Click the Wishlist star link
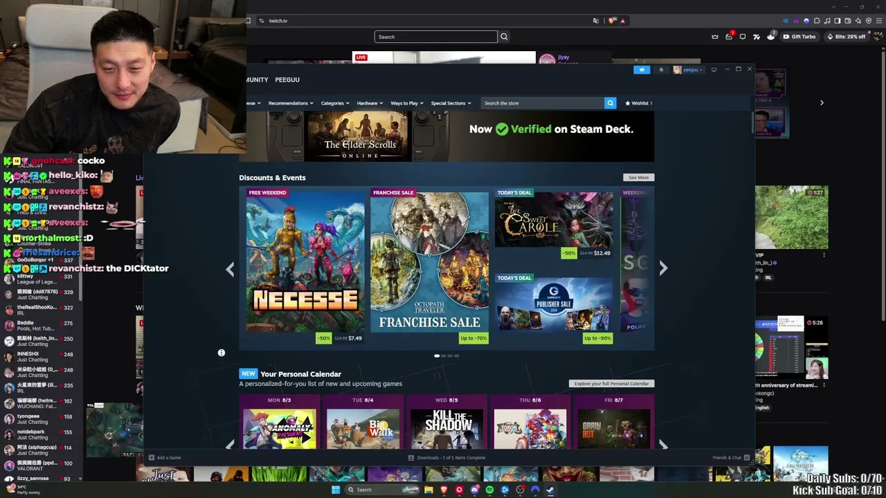Image resolution: width=886 pixels, height=498 pixels. 639,103
